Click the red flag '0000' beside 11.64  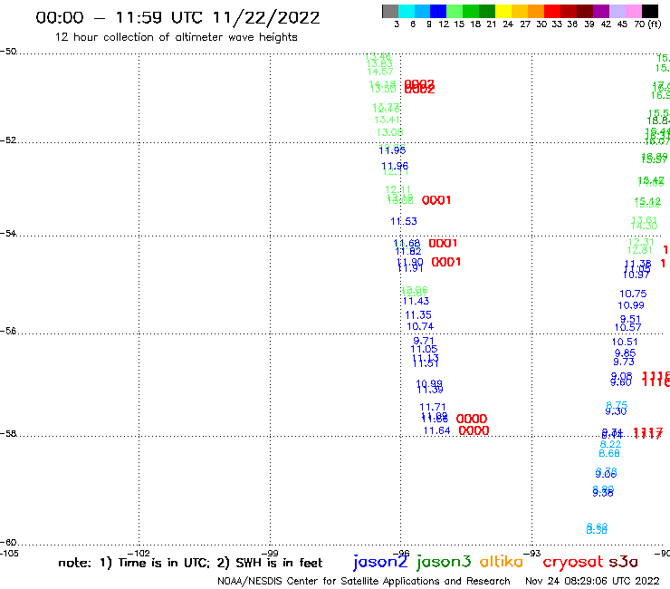(474, 430)
